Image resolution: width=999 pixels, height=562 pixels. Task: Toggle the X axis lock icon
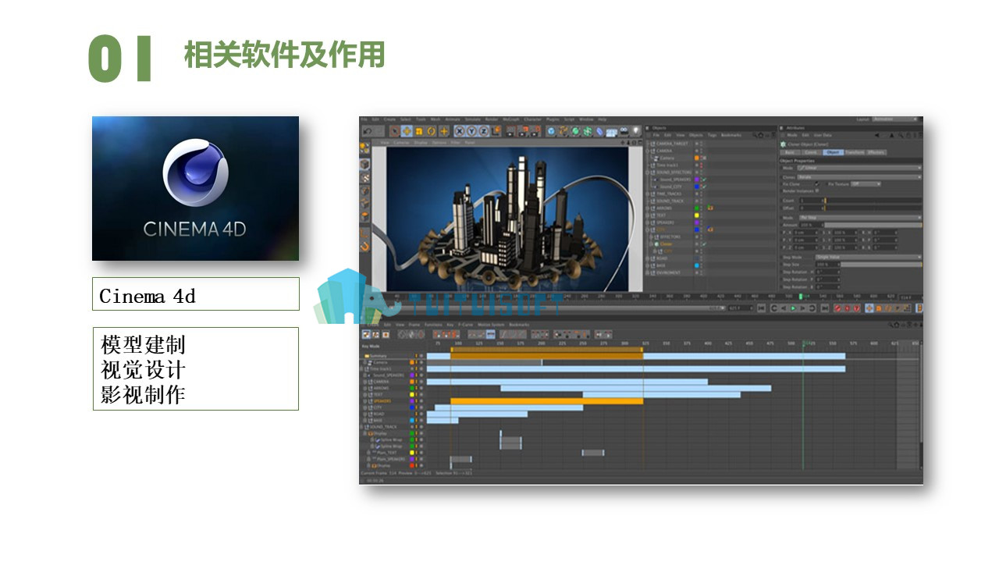[x=460, y=131]
